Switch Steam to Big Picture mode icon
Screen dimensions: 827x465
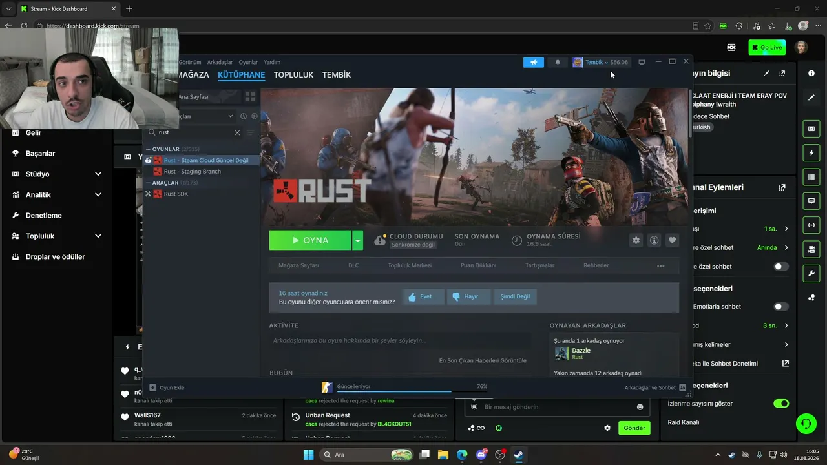click(642, 62)
